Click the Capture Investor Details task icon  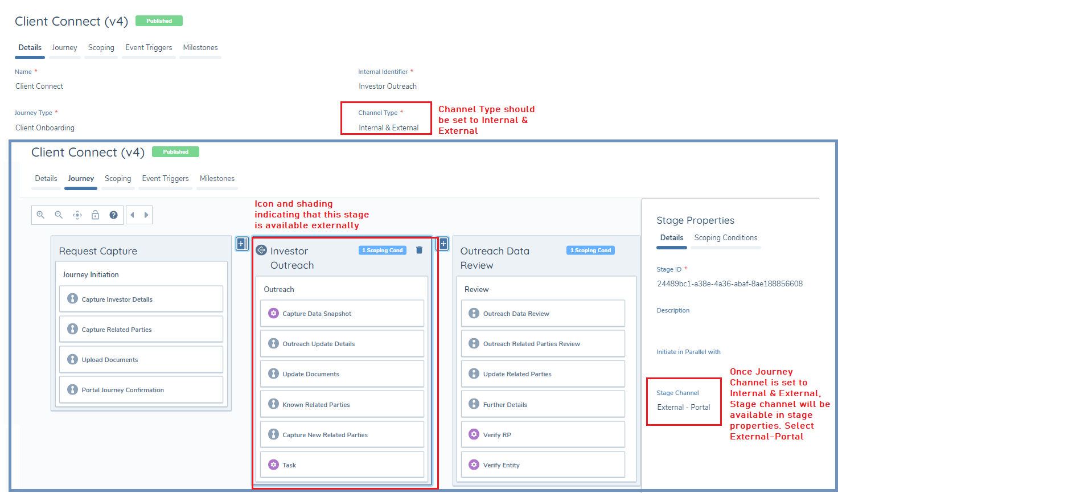pos(72,299)
